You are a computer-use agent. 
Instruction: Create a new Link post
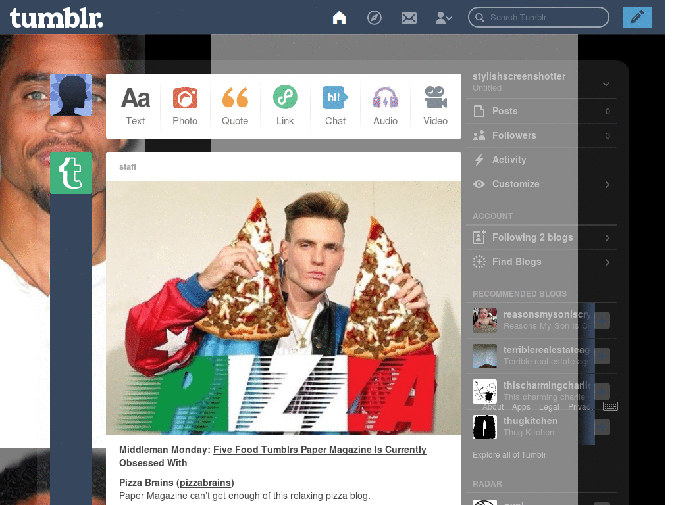click(285, 106)
